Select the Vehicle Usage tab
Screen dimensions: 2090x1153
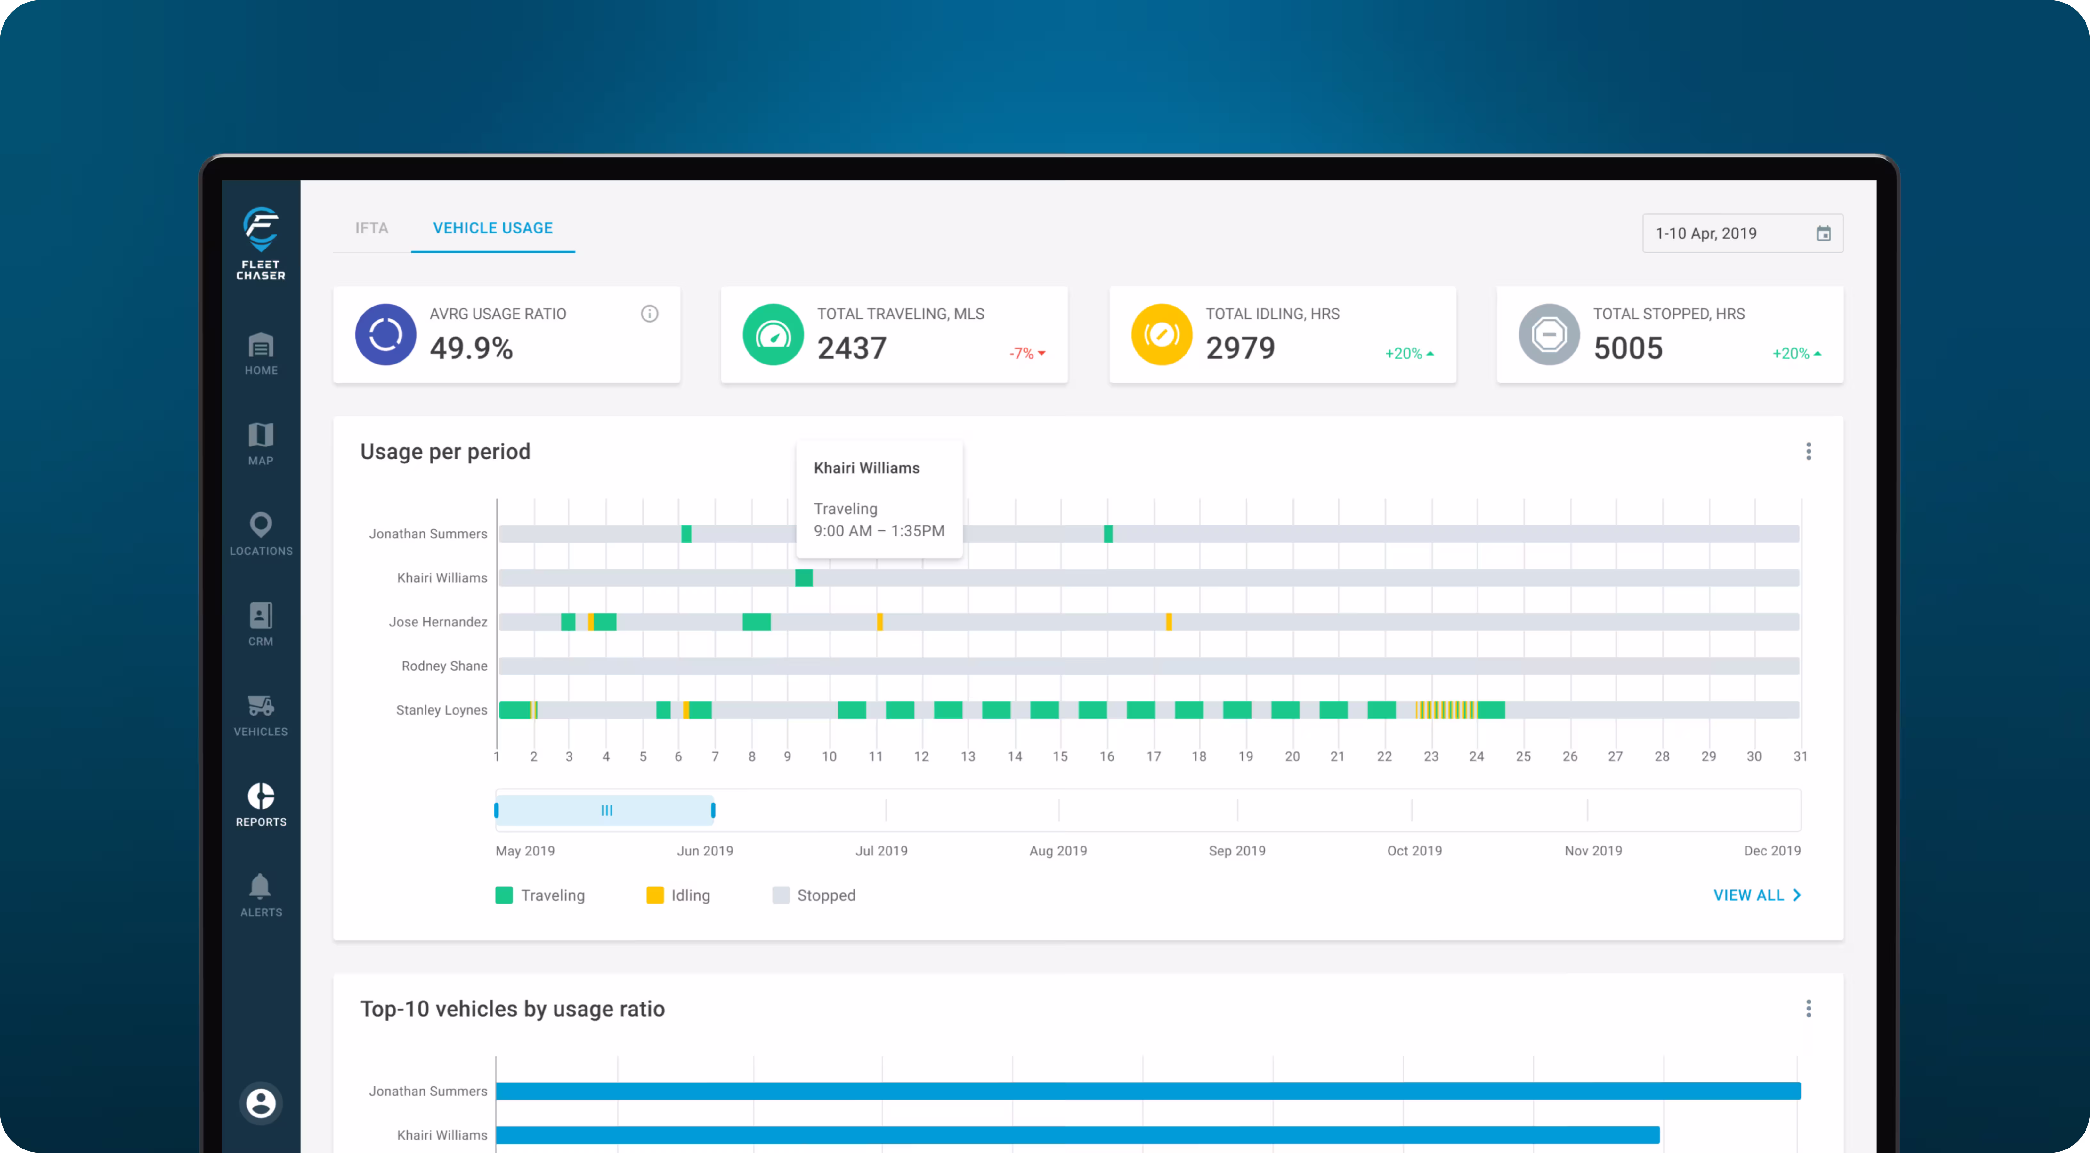pos(492,228)
